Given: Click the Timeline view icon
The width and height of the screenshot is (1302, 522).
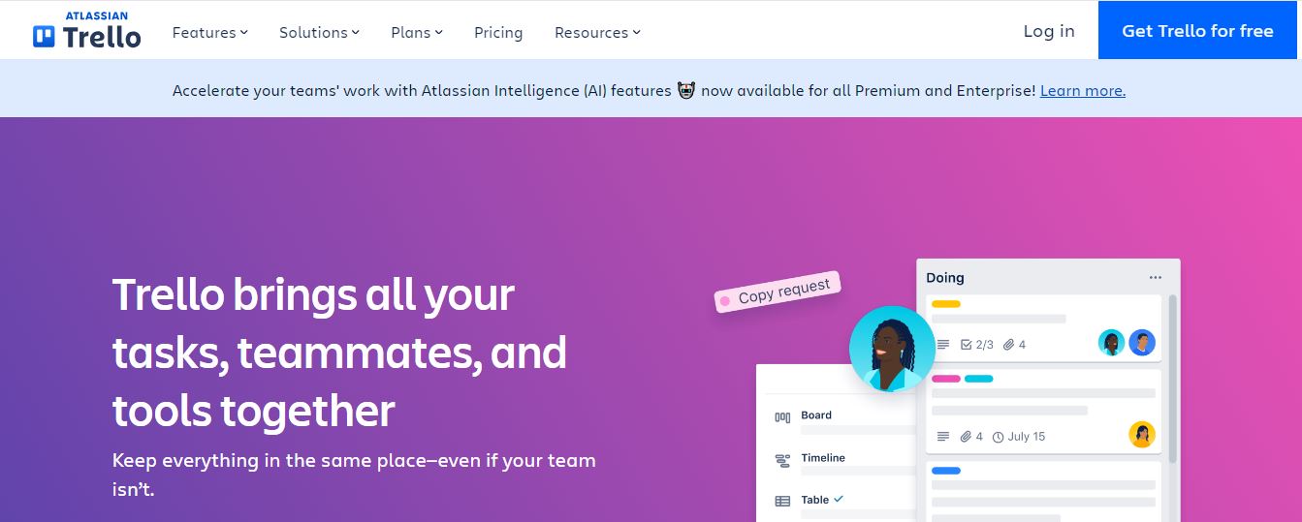Looking at the screenshot, I should pos(782,460).
